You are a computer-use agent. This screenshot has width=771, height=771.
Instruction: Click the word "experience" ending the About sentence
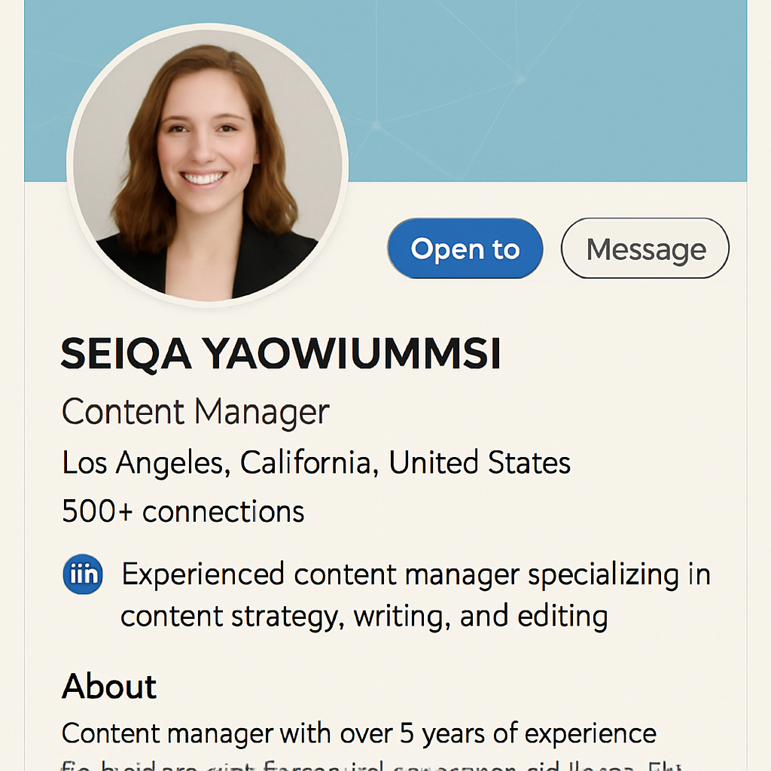[x=587, y=733]
